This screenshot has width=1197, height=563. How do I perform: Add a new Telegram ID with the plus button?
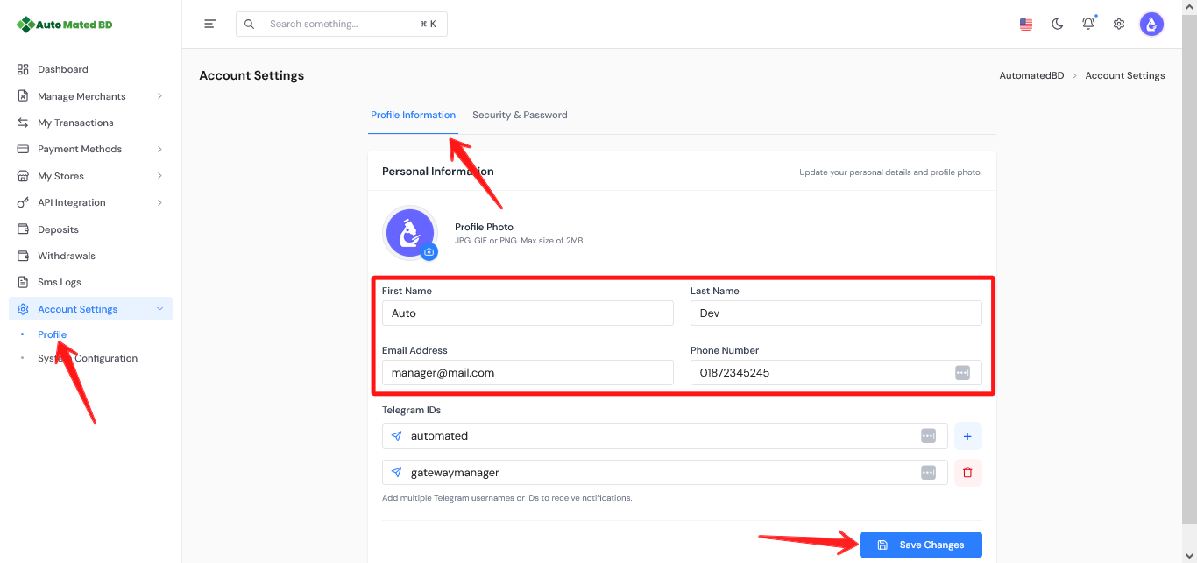[x=967, y=435]
